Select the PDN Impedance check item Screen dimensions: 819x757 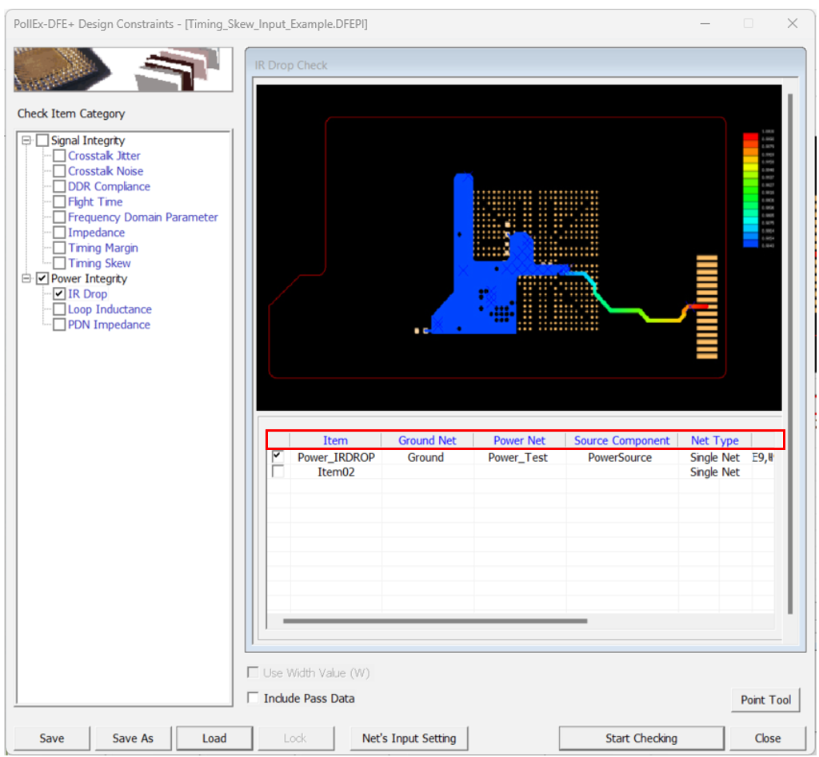coord(109,325)
